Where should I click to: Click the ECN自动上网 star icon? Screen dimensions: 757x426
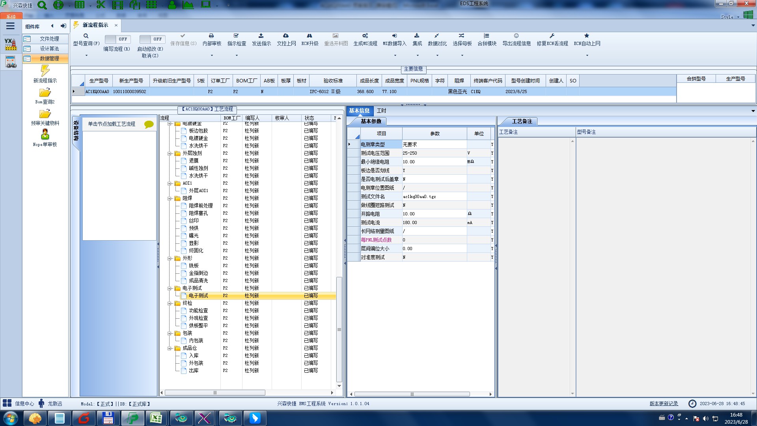coord(587,36)
